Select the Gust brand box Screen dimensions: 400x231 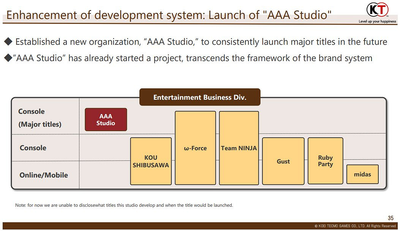(283, 161)
